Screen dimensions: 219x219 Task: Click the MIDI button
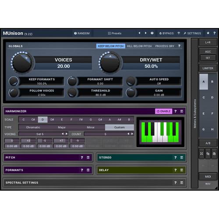click(208, 177)
